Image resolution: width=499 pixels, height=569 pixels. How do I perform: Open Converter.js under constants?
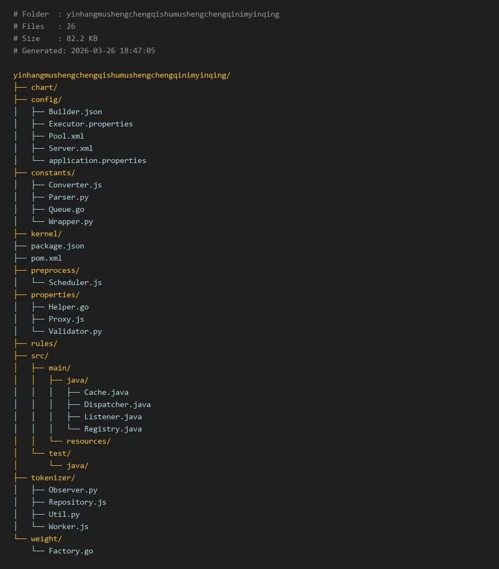(75, 185)
